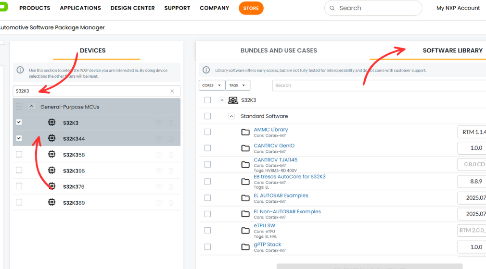Open the EB tresos AutoCore version selector 8.8.9

(472, 182)
